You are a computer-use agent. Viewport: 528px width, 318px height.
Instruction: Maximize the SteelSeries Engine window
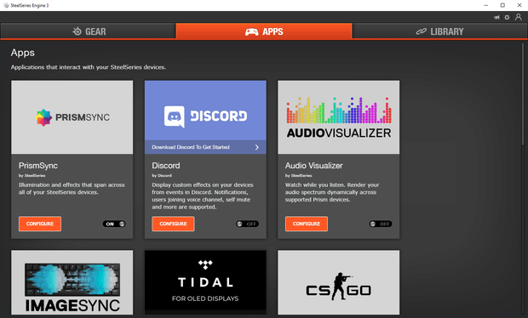click(502, 5)
